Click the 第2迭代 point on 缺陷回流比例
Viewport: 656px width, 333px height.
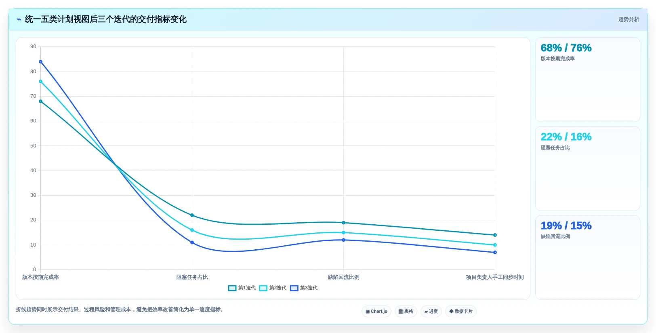[343, 233]
